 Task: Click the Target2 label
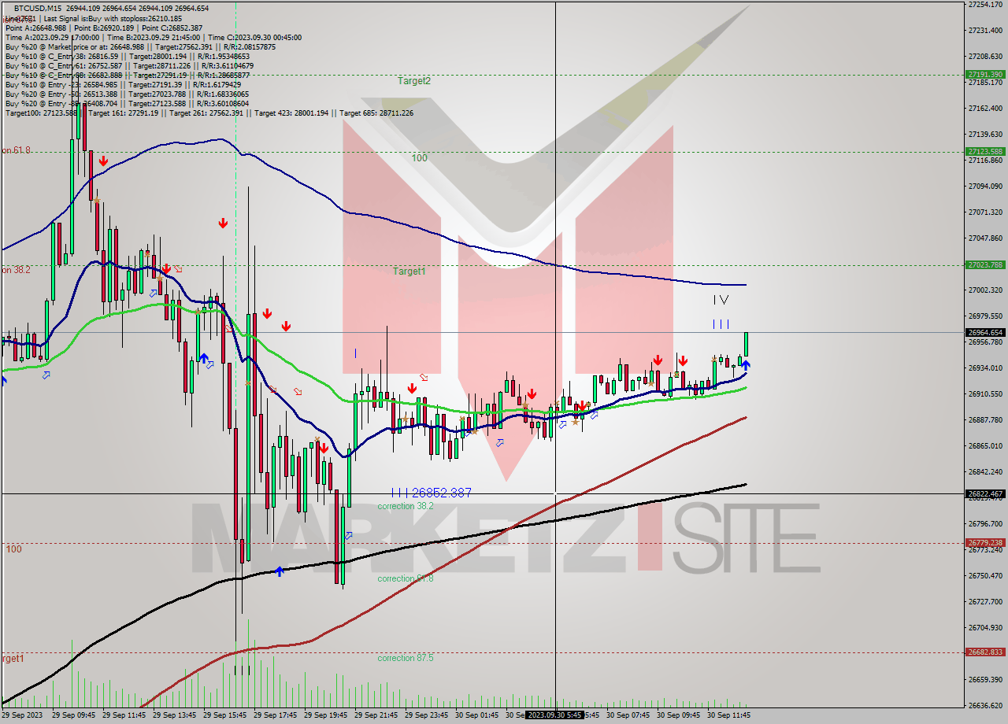[x=414, y=80]
